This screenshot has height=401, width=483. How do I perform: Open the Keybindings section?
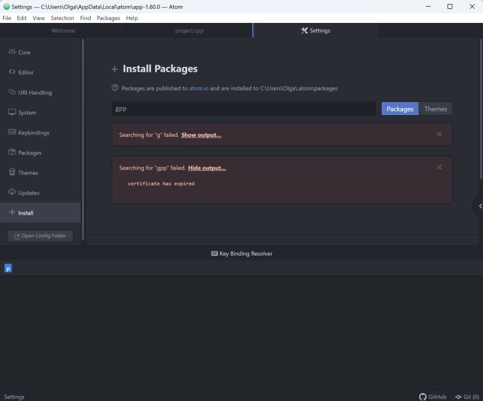coord(34,132)
